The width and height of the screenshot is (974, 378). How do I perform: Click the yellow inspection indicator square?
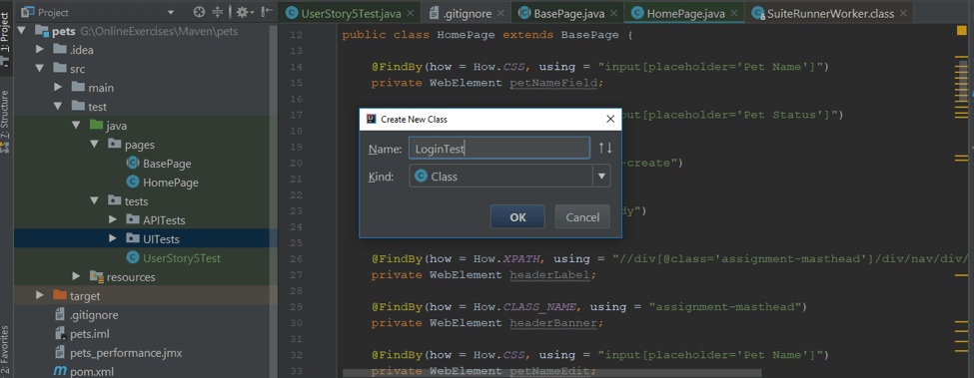[961, 30]
